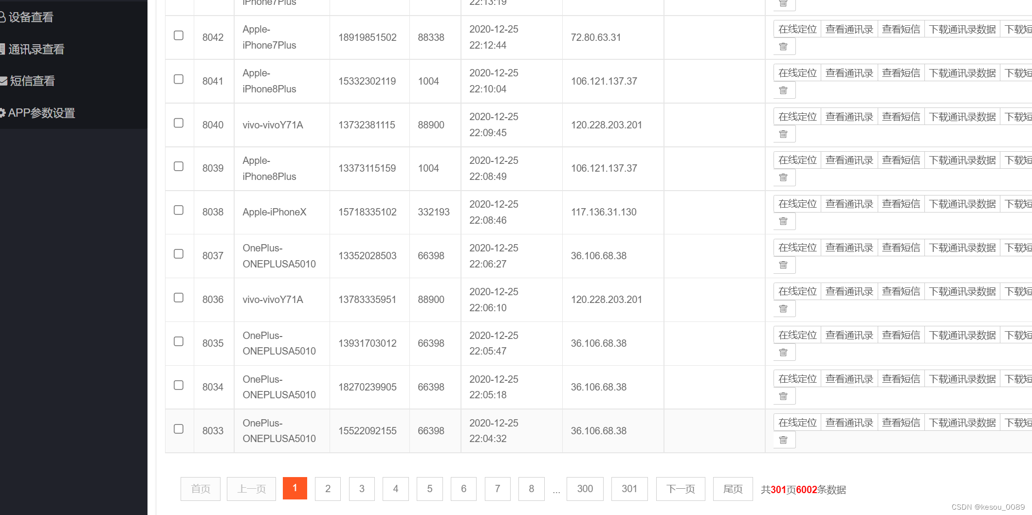The image size is (1032, 515).
Task: Delete row 8040 using the trash icon
Action: coord(784,134)
